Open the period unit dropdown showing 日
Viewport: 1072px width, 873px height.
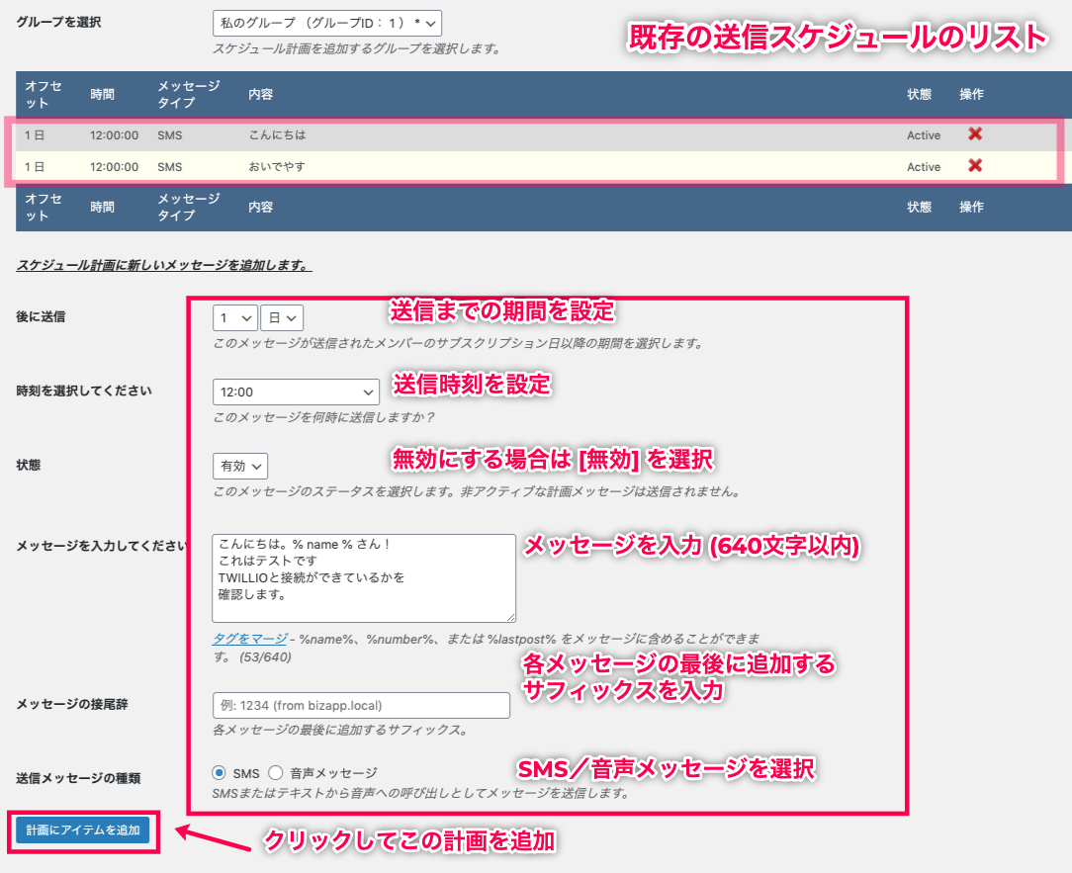point(282,318)
